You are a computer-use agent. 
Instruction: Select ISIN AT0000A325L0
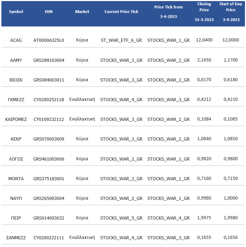(49, 40)
